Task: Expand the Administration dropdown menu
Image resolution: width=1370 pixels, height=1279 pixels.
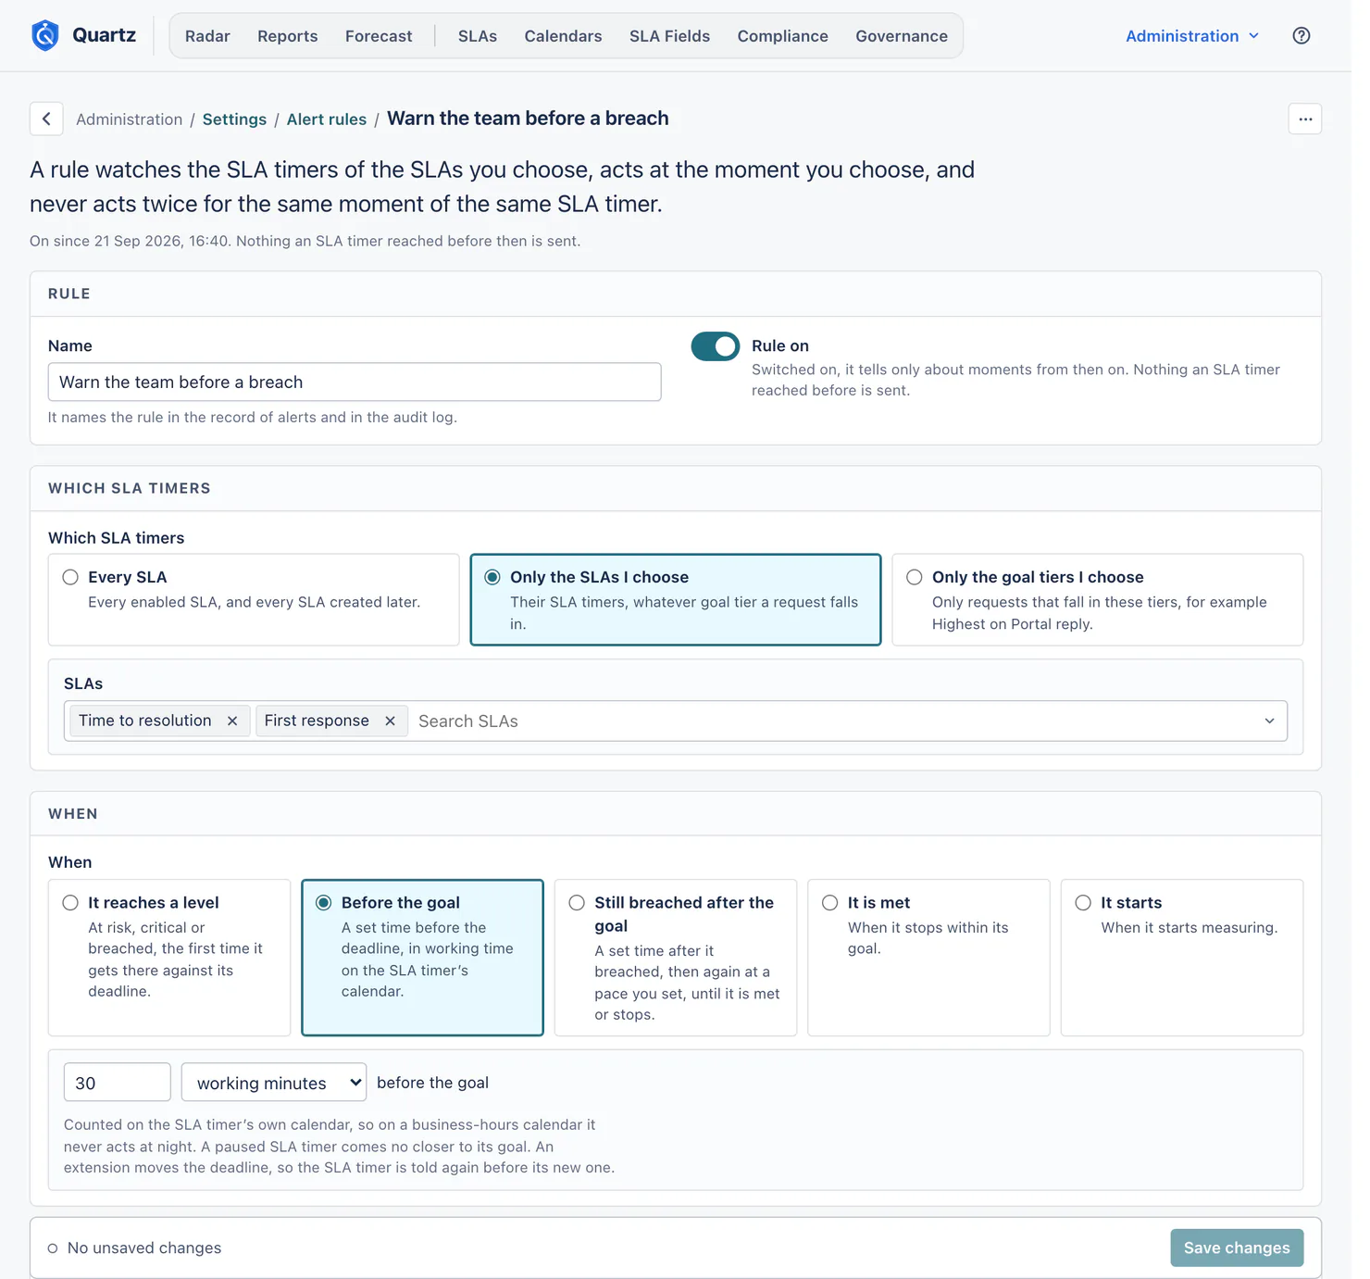Action: tap(1192, 36)
